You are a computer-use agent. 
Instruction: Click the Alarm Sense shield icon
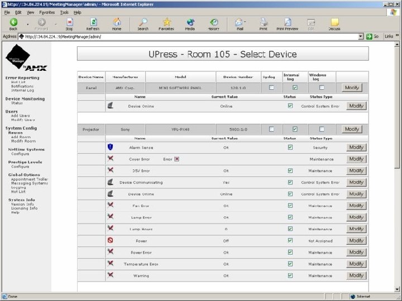(x=110, y=147)
